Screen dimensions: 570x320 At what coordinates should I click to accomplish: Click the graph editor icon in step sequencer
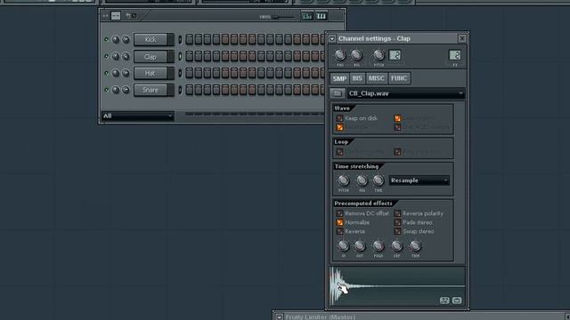[307, 16]
